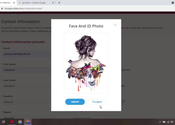Click the Face And ID Photo dialog title
The height and width of the screenshot is (125, 175).
pos(86,26)
